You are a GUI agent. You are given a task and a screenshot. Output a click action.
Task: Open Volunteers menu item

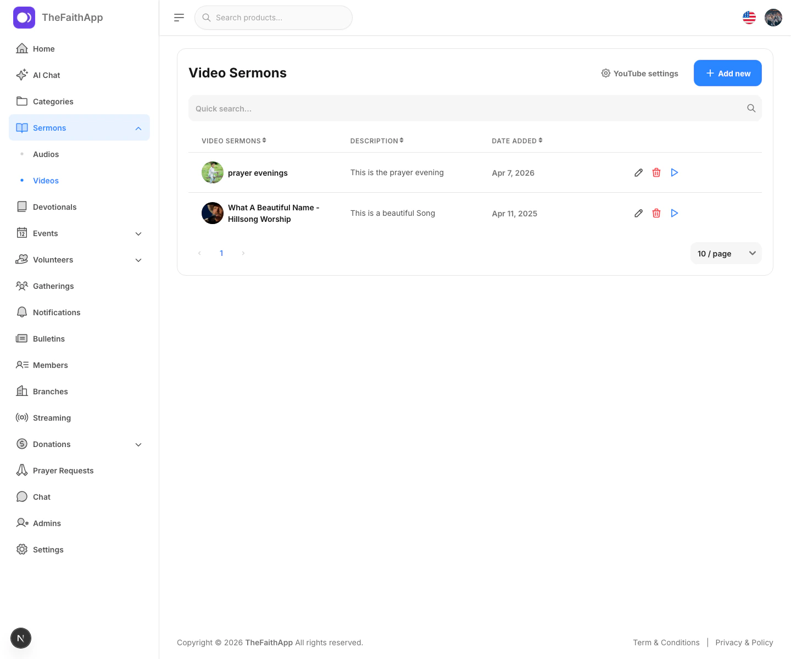tap(79, 260)
